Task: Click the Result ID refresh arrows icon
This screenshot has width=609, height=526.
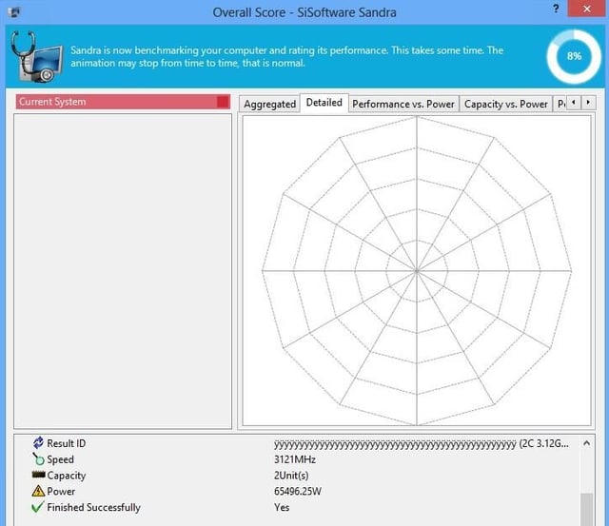Action: [x=38, y=442]
